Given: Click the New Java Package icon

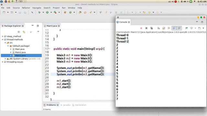Looking at the screenshot, I should 65,12.
